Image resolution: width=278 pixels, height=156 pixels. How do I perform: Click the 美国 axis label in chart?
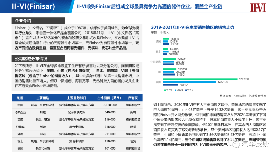[158, 82]
